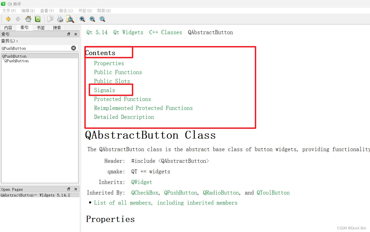Screen dimensions: 370x232
Task: Open List of all members link
Action: 166,203
